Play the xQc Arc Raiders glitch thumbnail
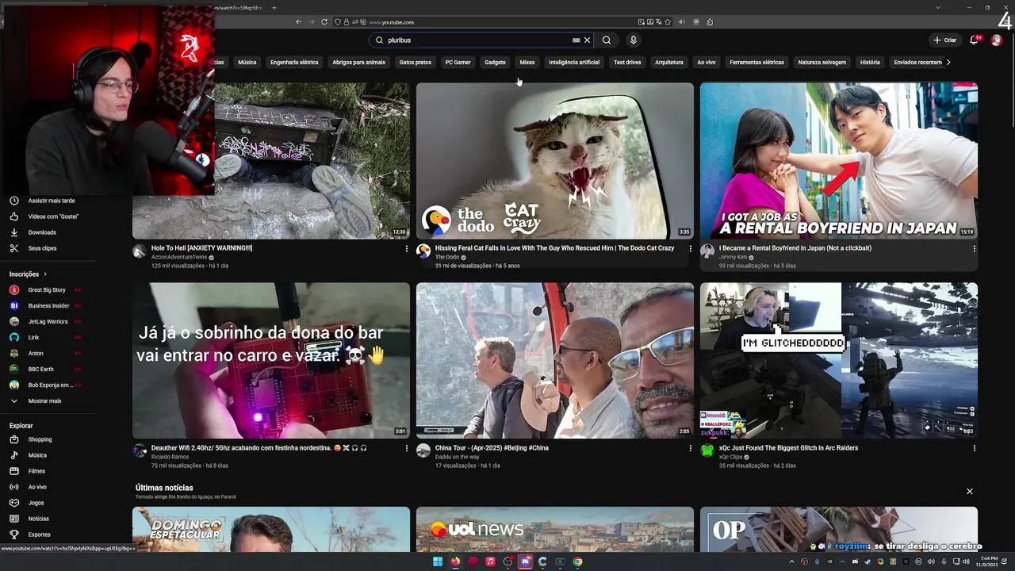 click(x=839, y=361)
